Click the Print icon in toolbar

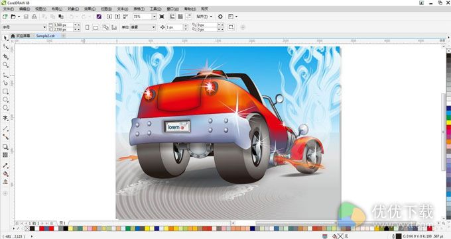34,17
